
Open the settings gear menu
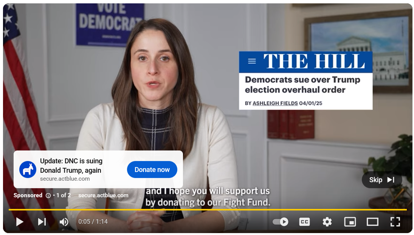pos(327,222)
